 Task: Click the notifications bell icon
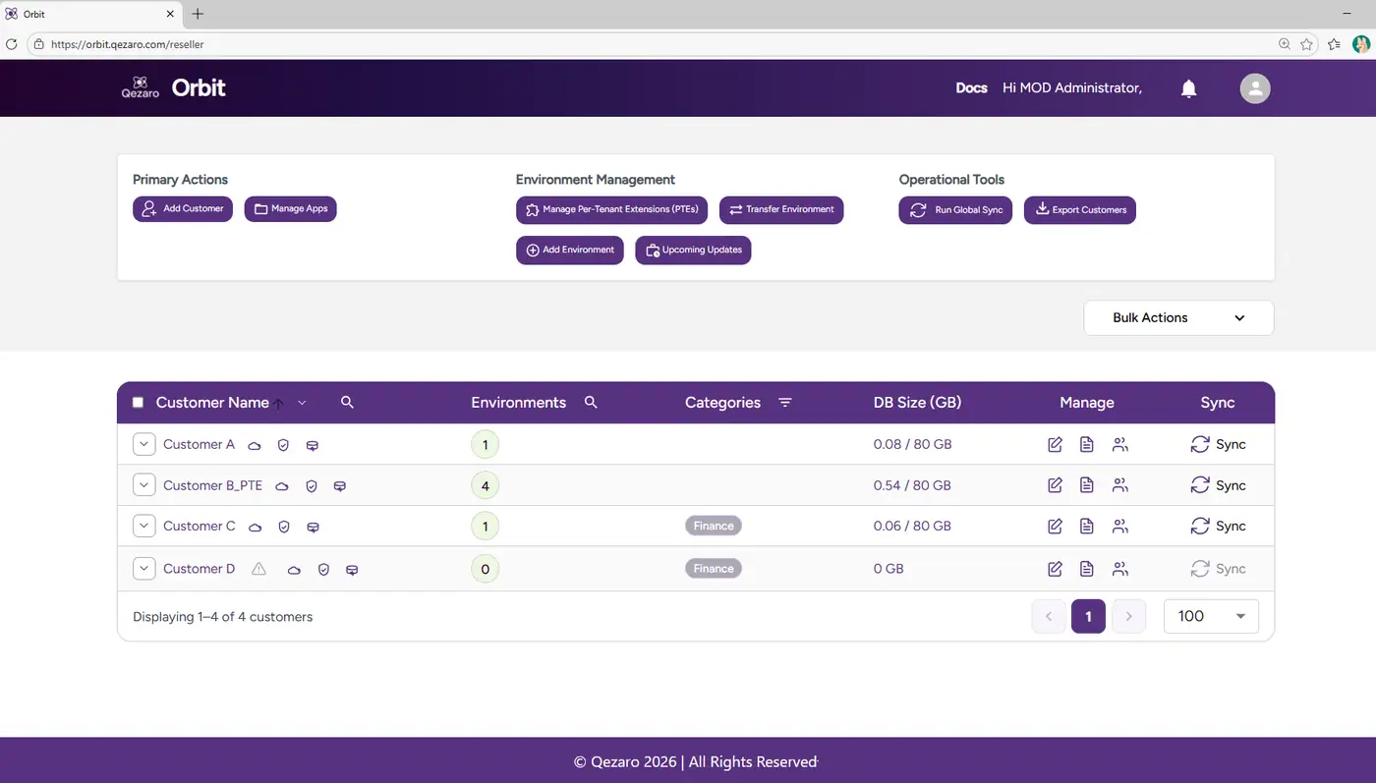click(1188, 88)
